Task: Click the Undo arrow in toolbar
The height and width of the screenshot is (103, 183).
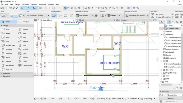Action: [x=3, y=8]
